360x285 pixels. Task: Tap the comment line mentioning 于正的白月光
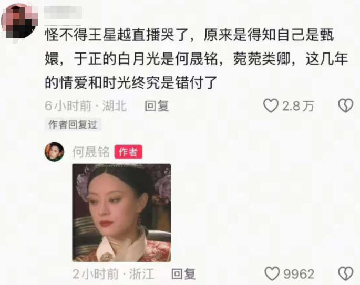(197, 59)
